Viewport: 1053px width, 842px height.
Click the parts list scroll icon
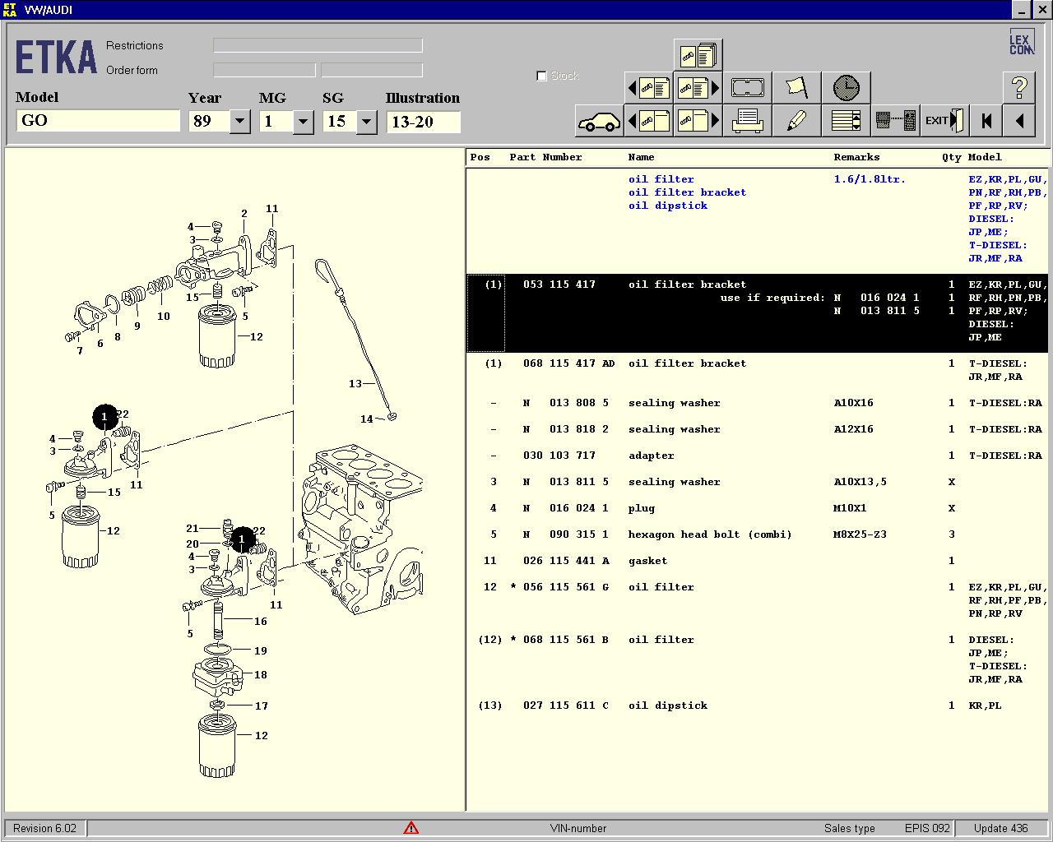[x=846, y=121]
